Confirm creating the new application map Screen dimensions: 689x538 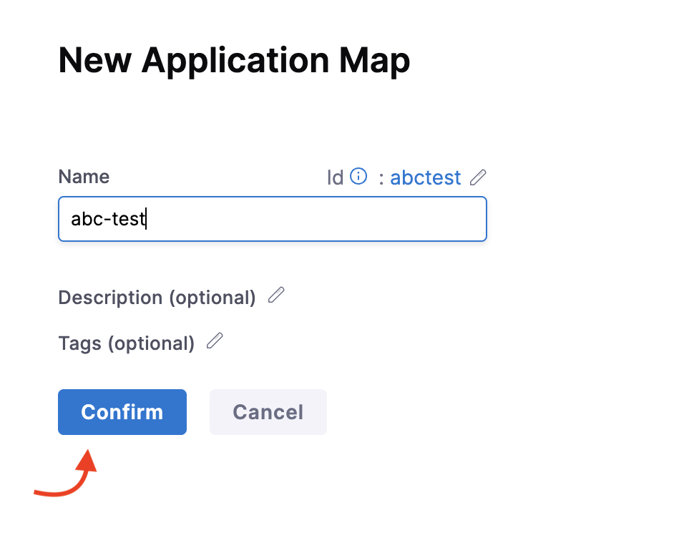(122, 412)
